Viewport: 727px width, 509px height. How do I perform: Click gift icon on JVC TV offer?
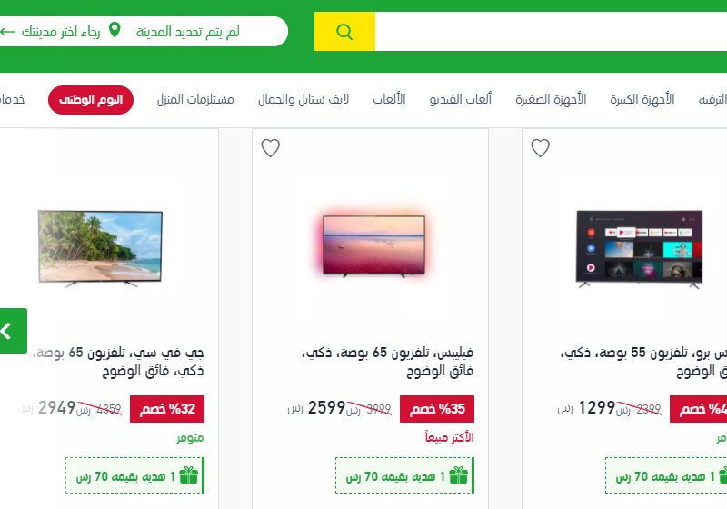pos(189,475)
